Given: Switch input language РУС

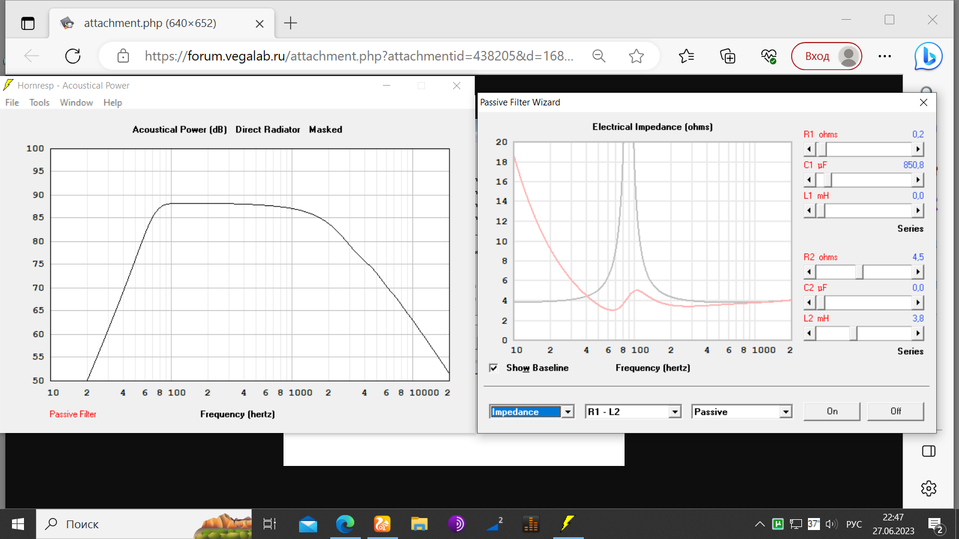Looking at the screenshot, I should coord(854,524).
